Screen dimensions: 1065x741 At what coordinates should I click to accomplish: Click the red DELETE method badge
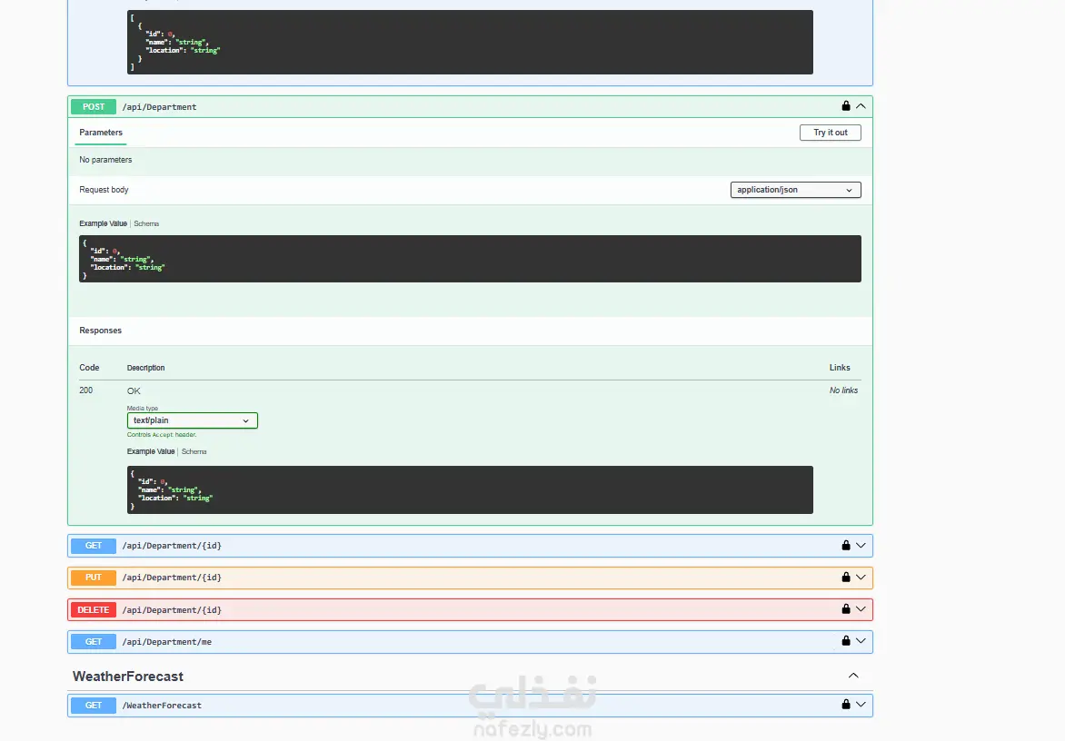pos(94,609)
